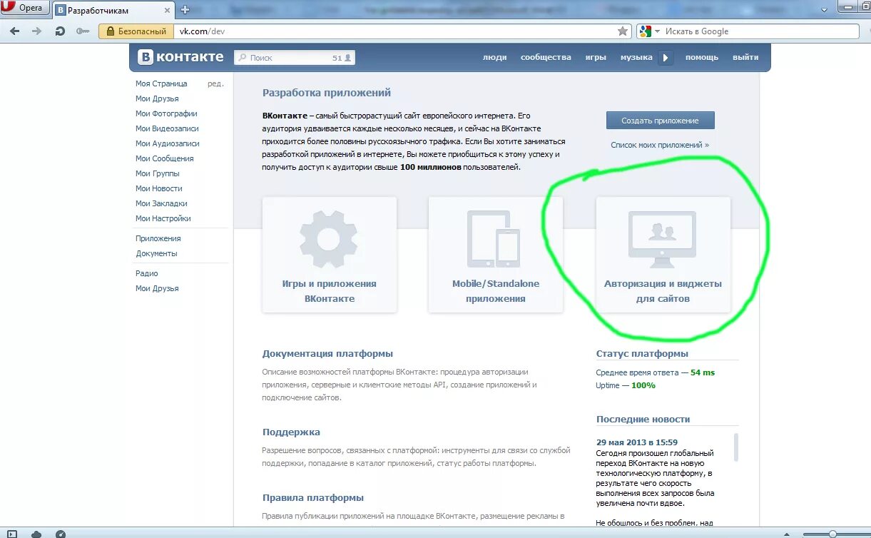Open the Google search engine icon

click(x=646, y=31)
